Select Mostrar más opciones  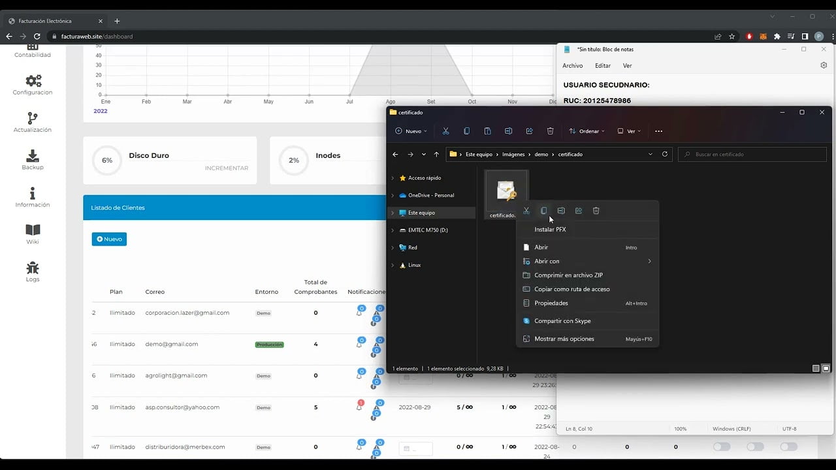coord(588,339)
